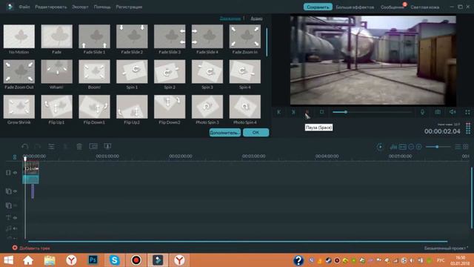Switch timeline to list track view
This screenshot has width=474, height=267.
458,147
